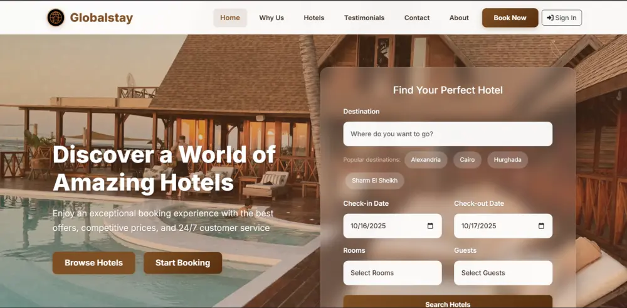Focus the destination search text field

tap(448, 134)
